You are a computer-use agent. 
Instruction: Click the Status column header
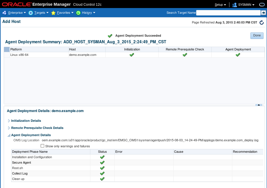point(102,152)
